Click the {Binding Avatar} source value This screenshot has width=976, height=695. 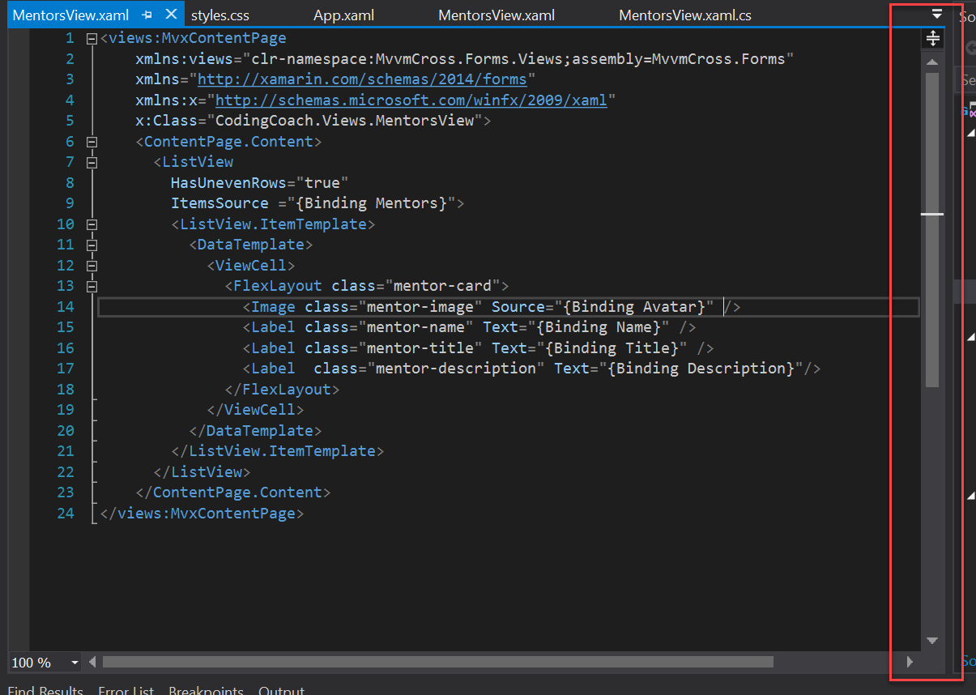click(x=634, y=307)
